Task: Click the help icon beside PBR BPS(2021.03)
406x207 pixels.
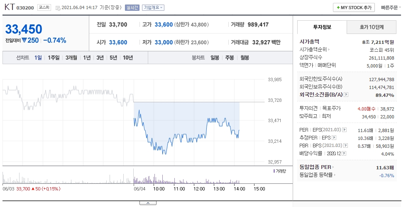Action: [346, 146]
